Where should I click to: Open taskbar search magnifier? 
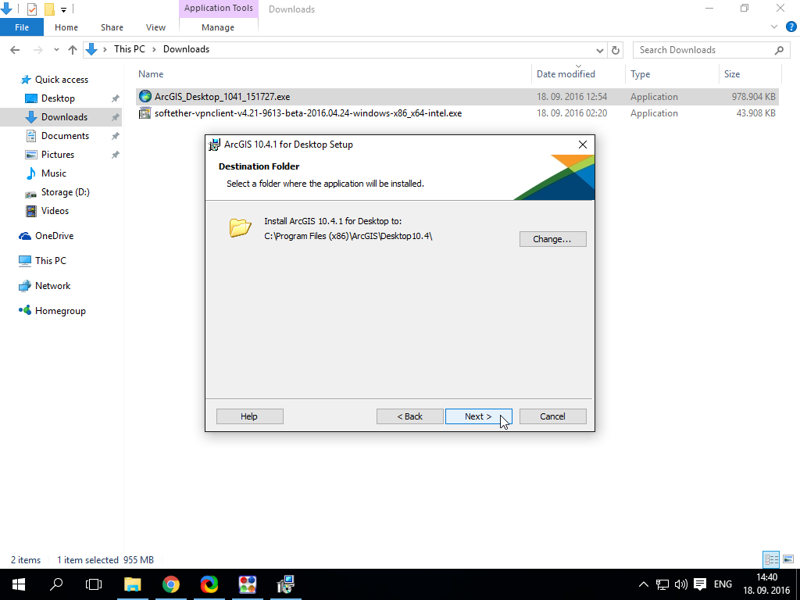pos(56,584)
